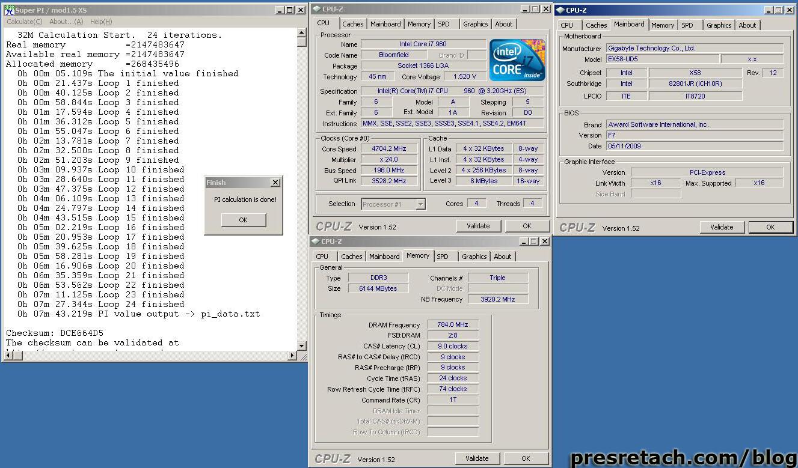Click the Bus Speed value 196.0 MHz
The width and height of the screenshot is (798, 468).
(x=389, y=170)
